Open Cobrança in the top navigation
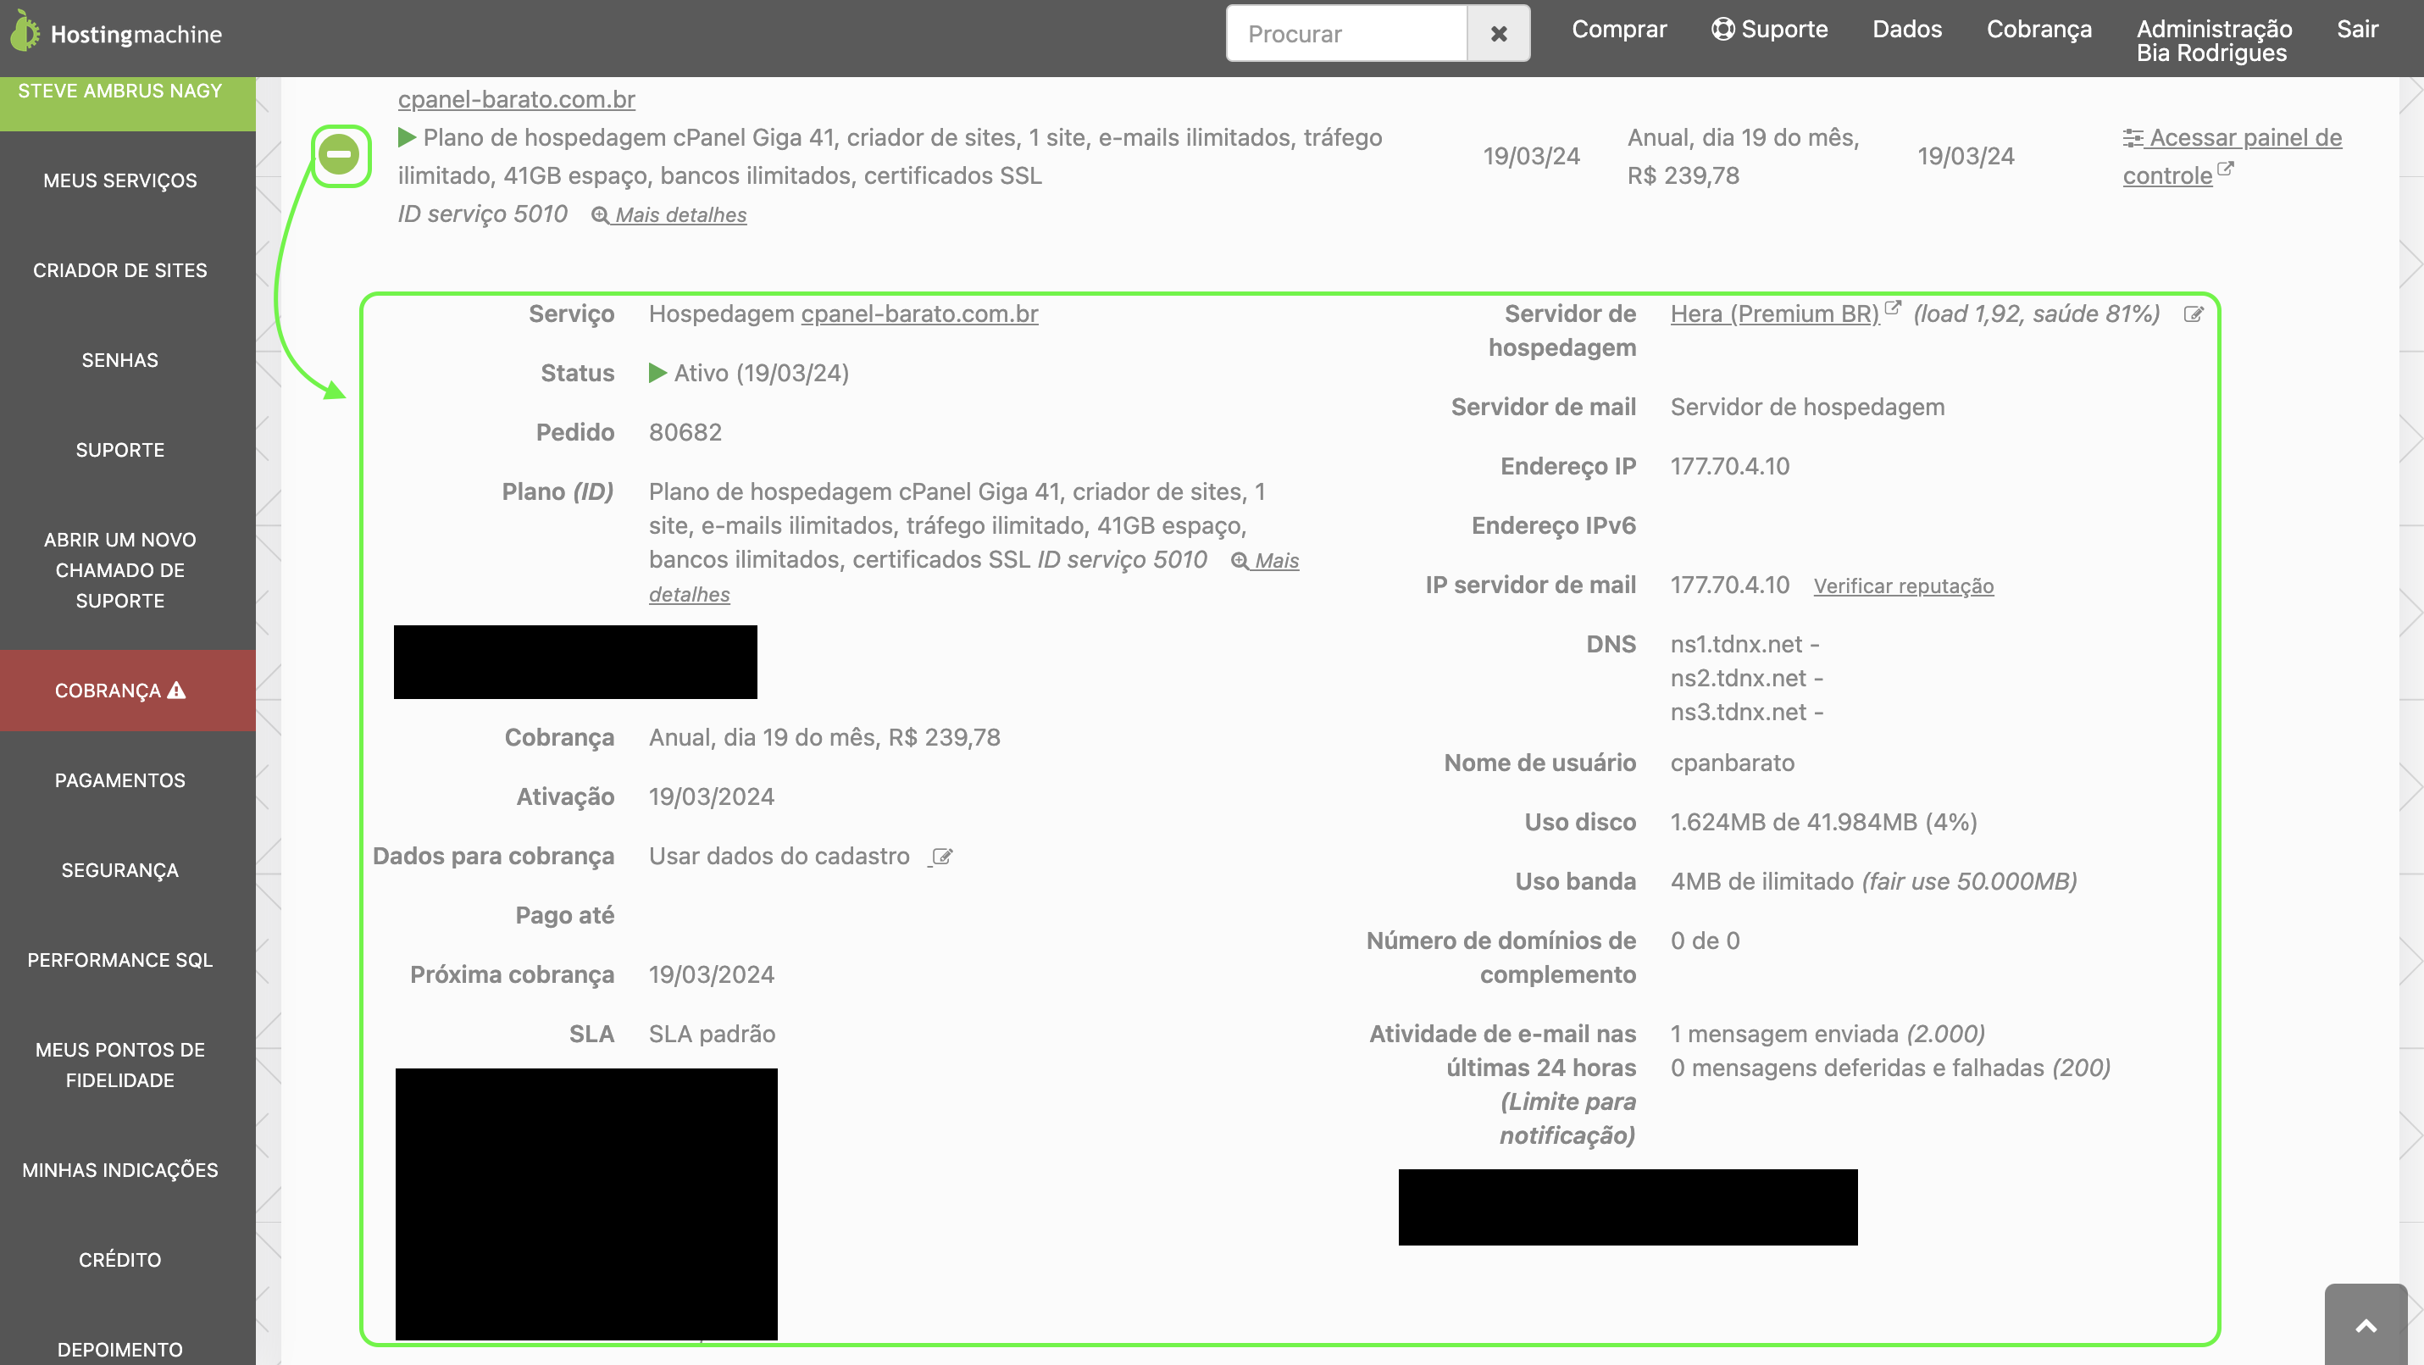This screenshot has height=1365, width=2424. (x=2039, y=29)
